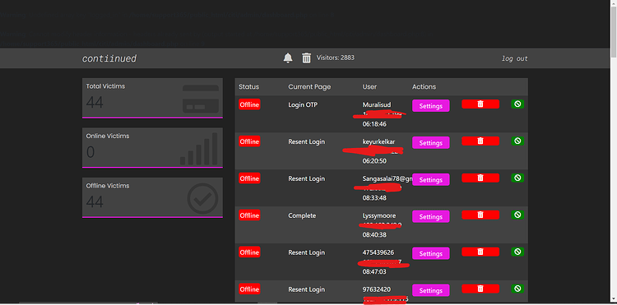Screen dimensions: 617x305
Task: Click the contiinued brand title
Action: [x=109, y=58]
